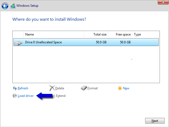Click the Format partition link
Image resolution: width=169 pixels, height=127 pixels.
(x=93, y=88)
